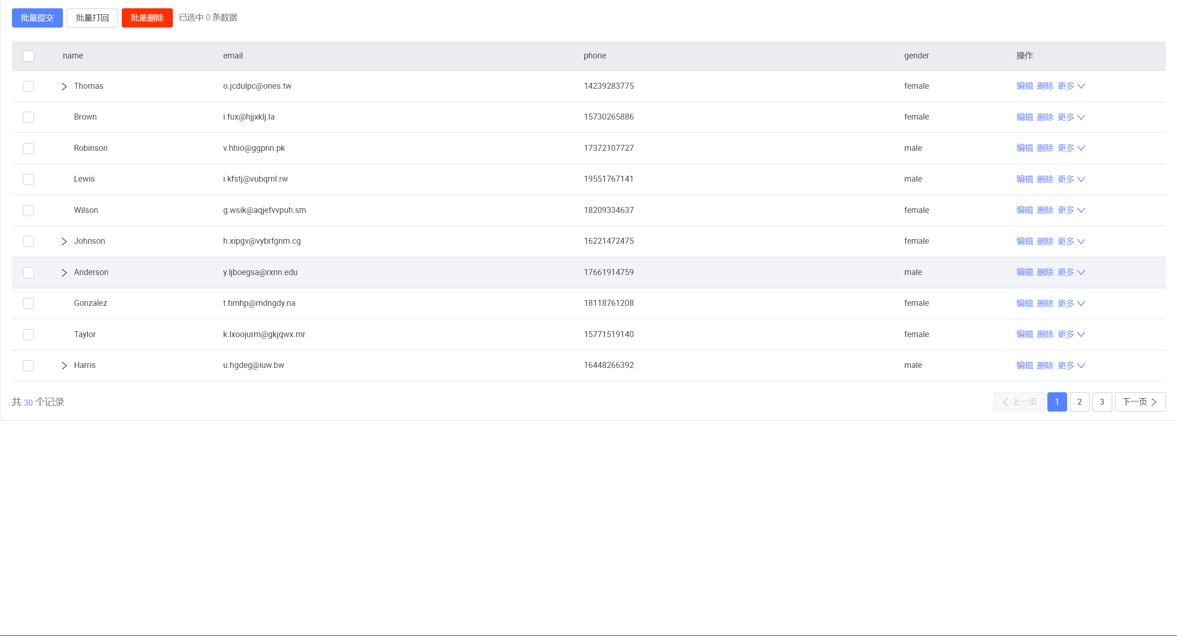
Task: Expand the Anderson row chevron
Action: (x=64, y=273)
